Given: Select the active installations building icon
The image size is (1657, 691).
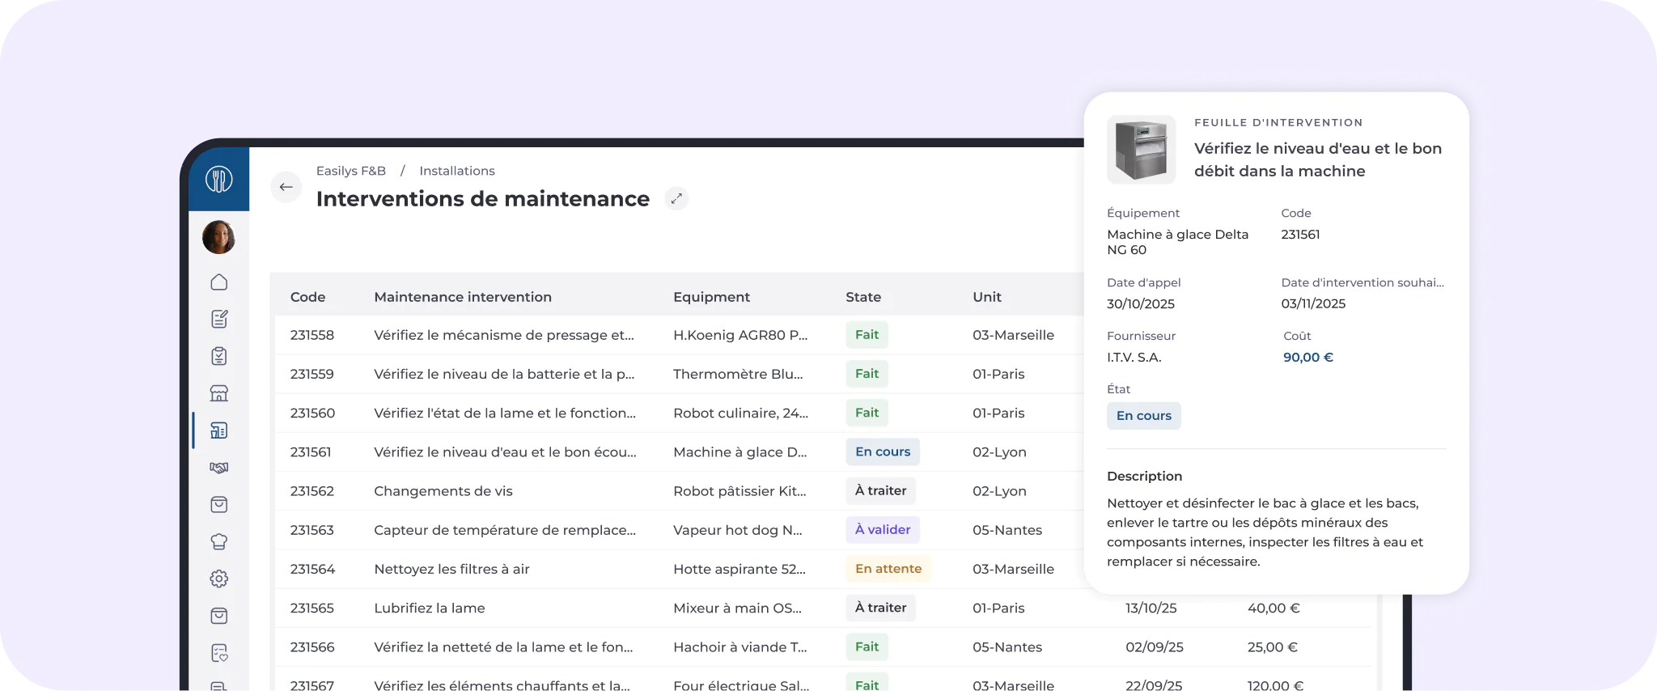Looking at the screenshot, I should [218, 430].
